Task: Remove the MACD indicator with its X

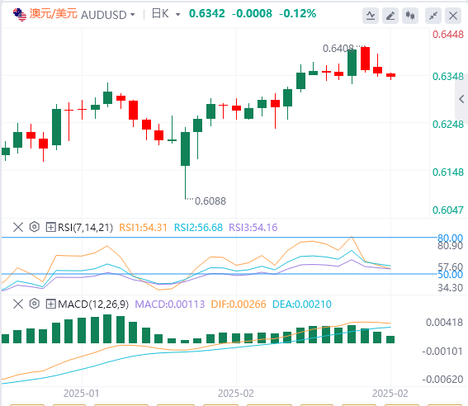Action: (x=18, y=304)
